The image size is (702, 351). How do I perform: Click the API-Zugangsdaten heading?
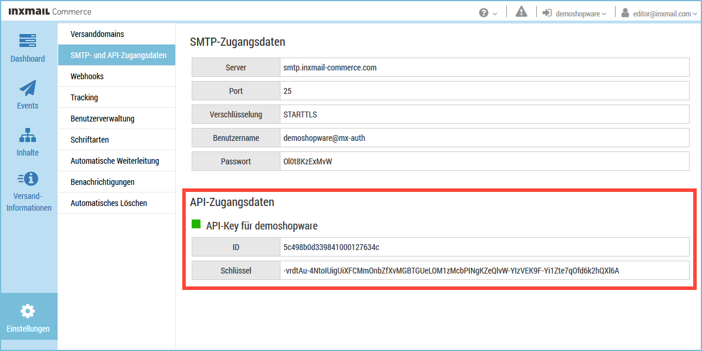pyautogui.click(x=232, y=202)
